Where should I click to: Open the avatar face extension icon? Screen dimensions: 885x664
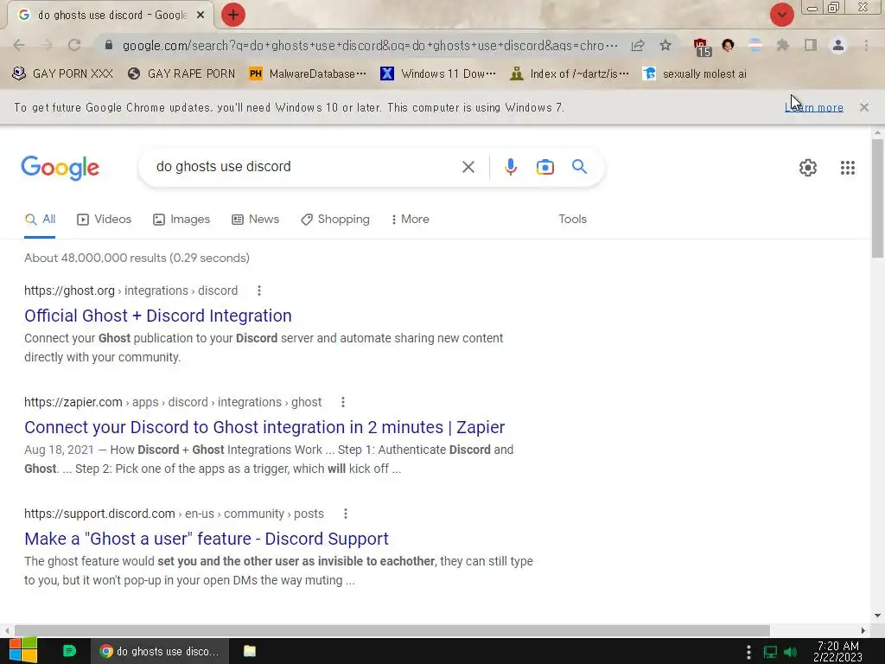(x=728, y=45)
